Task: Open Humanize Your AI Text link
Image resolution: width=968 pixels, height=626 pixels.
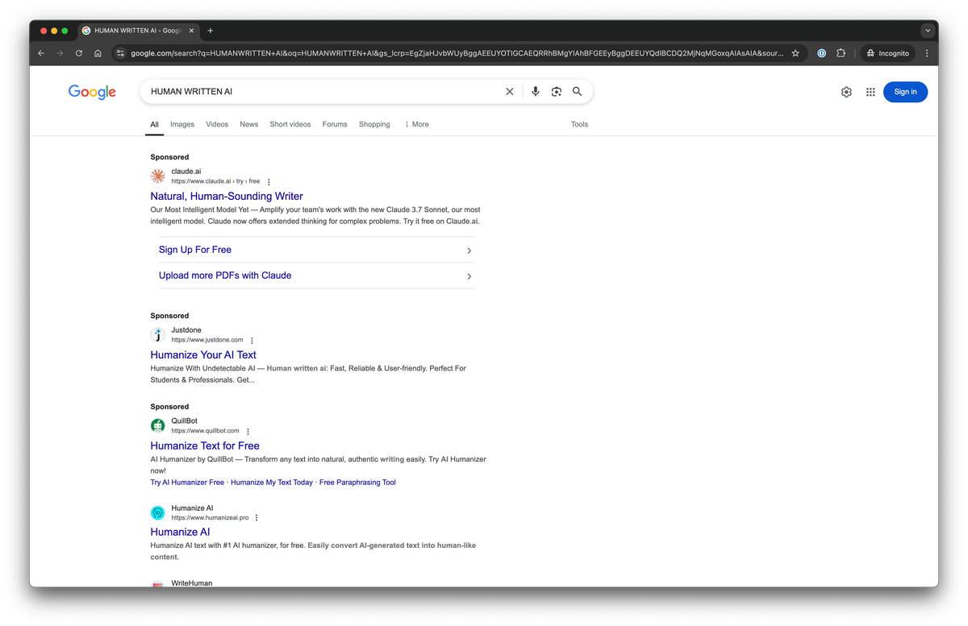Action: [203, 354]
